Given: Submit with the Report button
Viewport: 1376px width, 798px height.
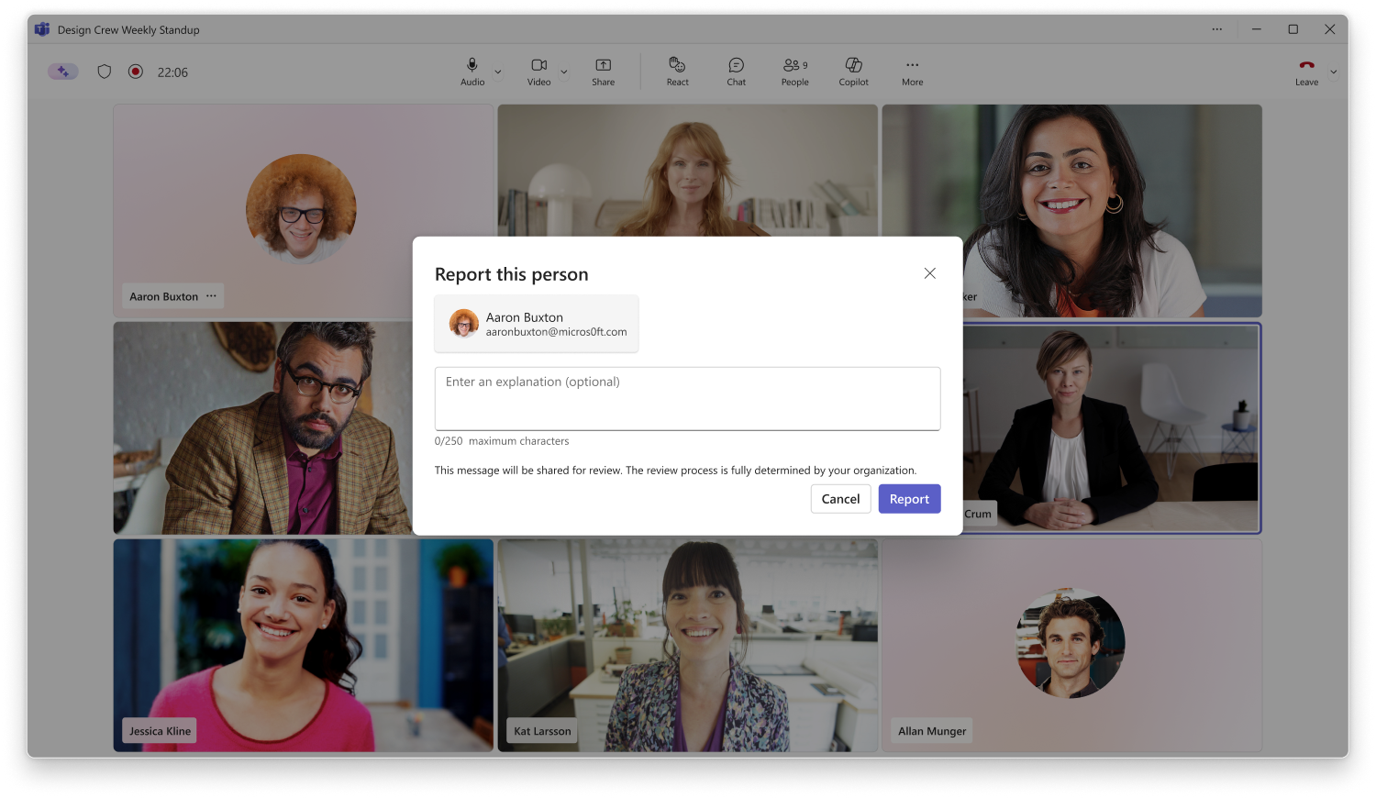Looking at the screenshot, I should 910,499.
